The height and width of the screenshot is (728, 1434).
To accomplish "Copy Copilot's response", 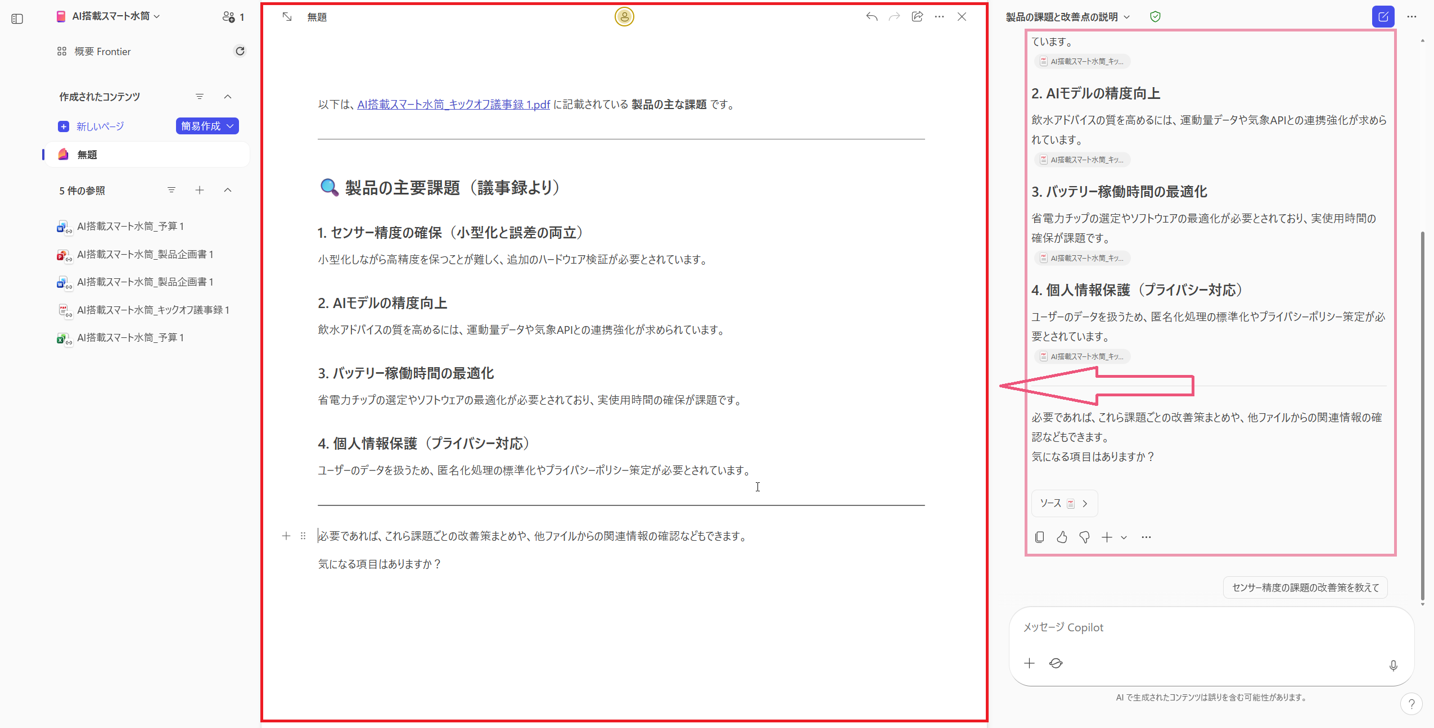I will click(1039, 537).
